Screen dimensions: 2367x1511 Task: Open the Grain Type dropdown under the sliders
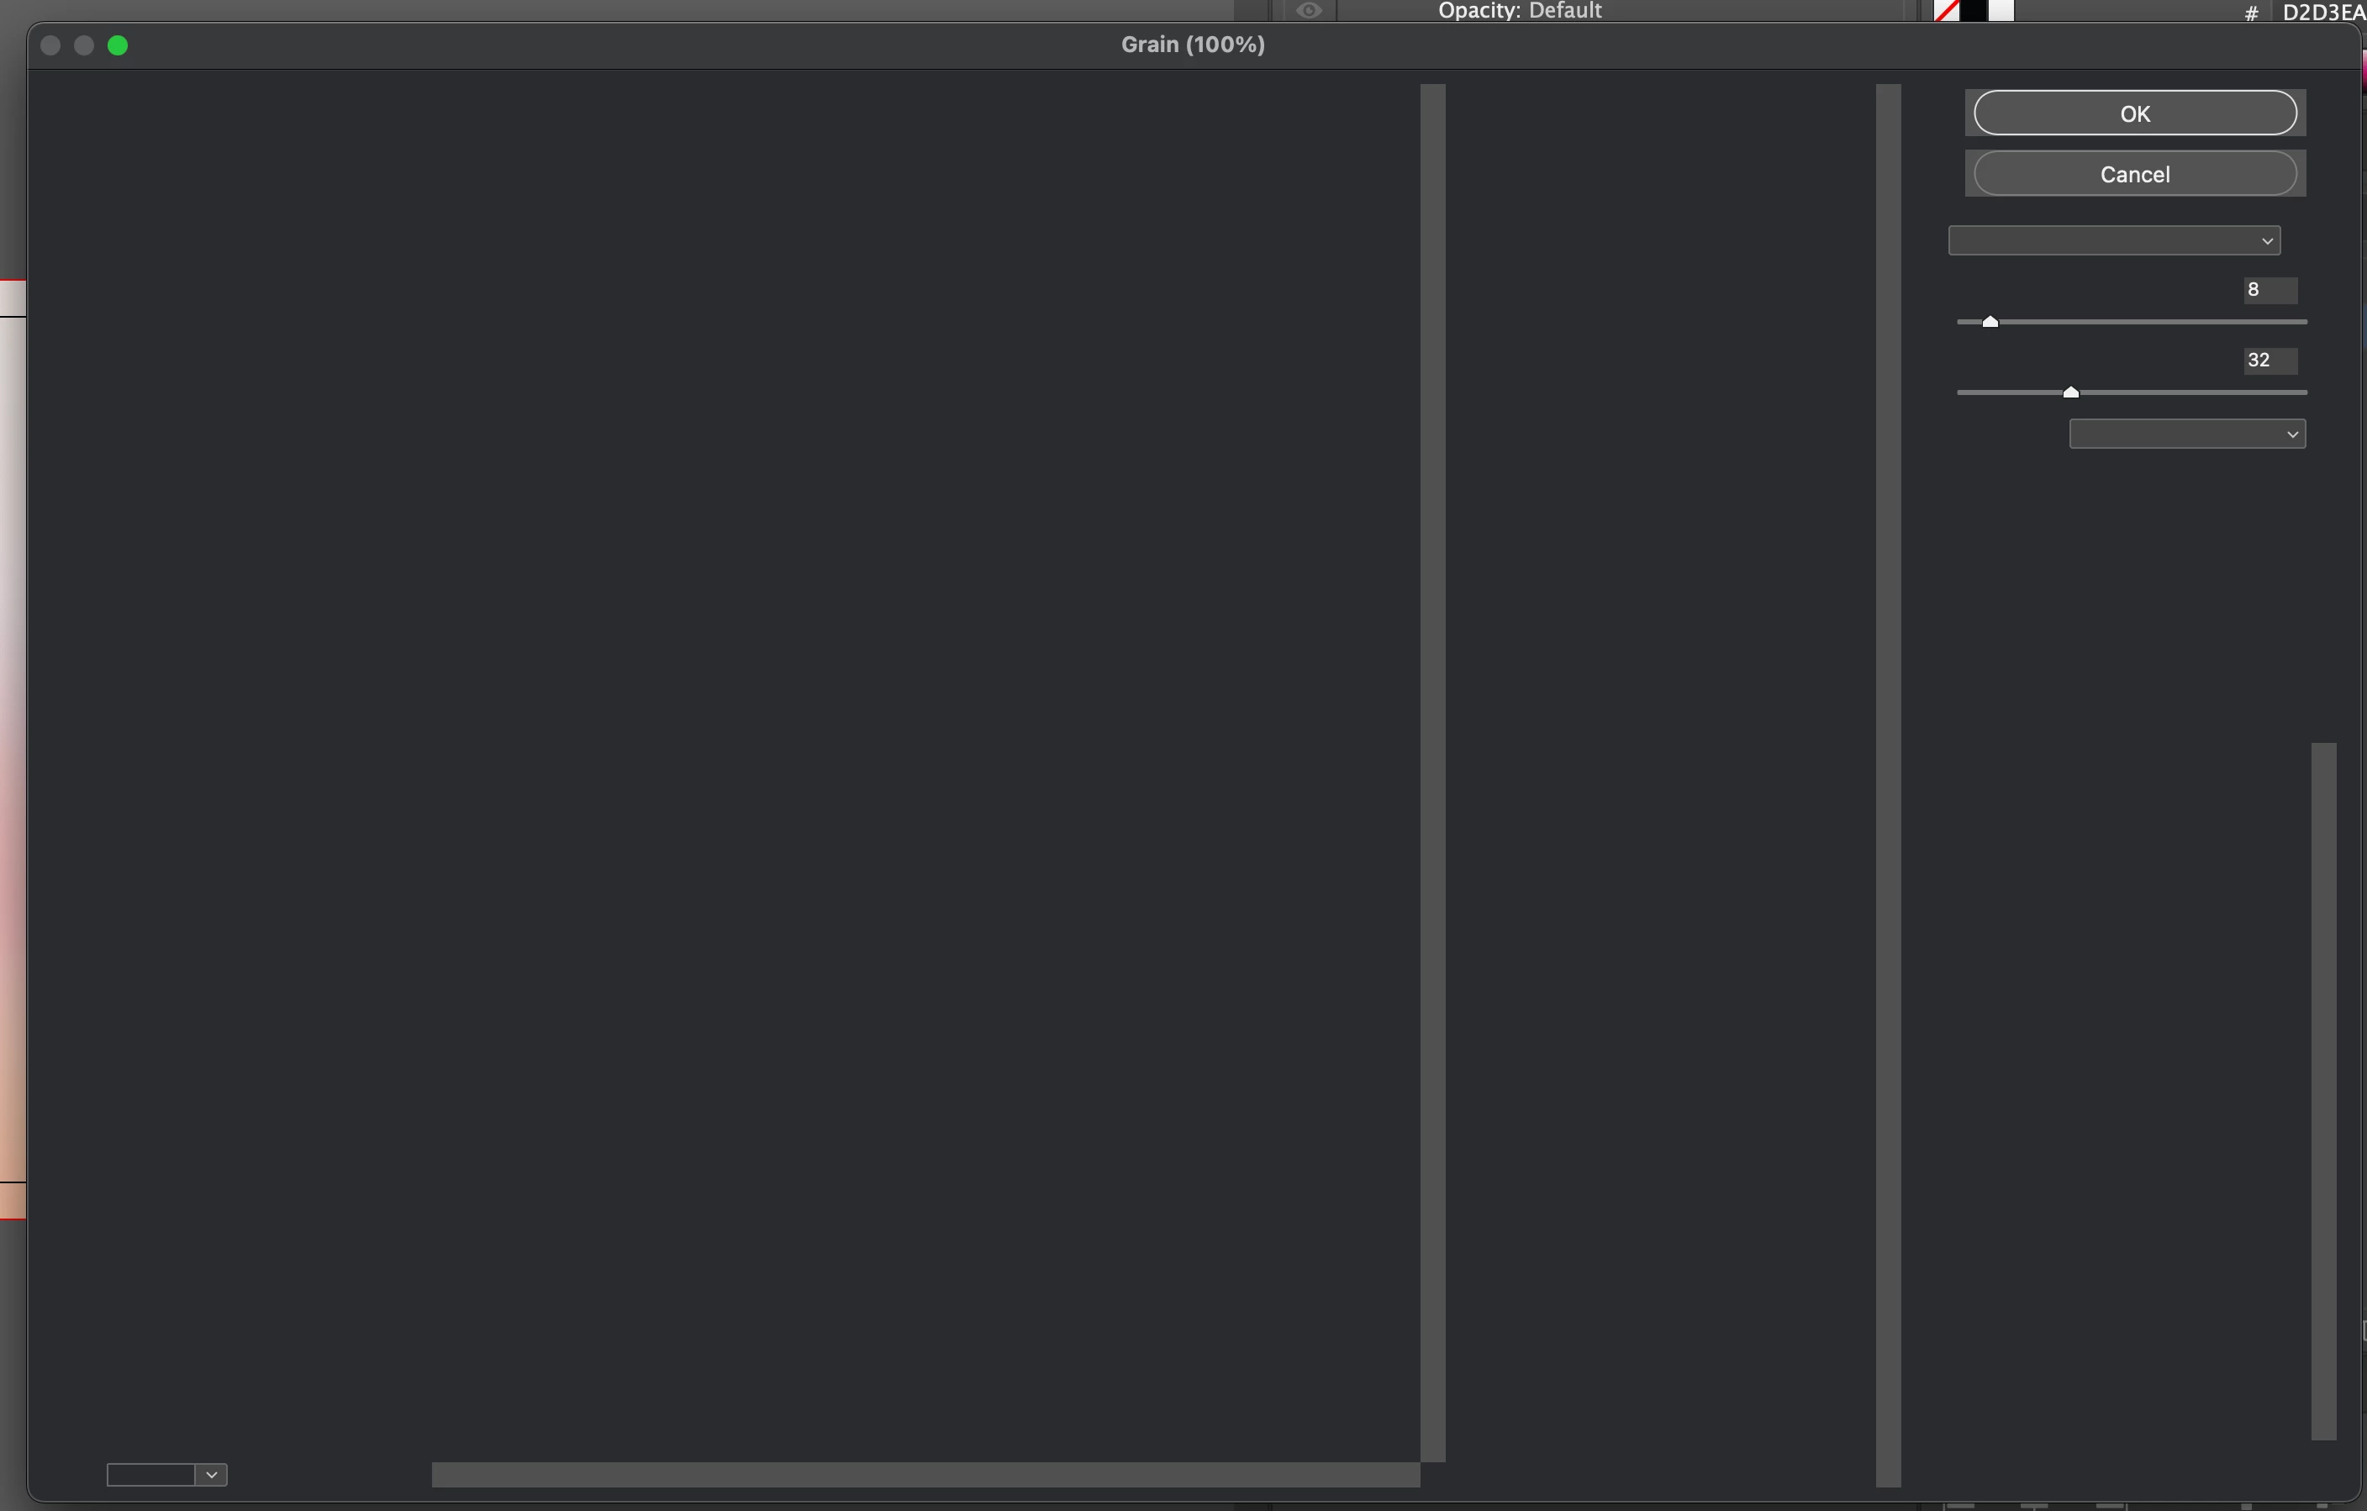pyautogui.click(x=2186, y=434)
